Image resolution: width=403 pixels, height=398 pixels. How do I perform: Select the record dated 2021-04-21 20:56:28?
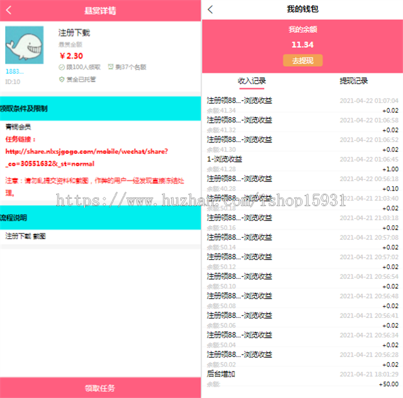pyautogui.click(x=302, y=360)
